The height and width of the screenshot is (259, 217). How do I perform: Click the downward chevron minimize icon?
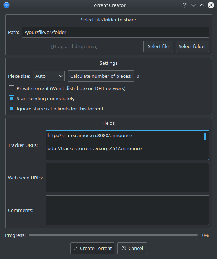pyautogui.click(x=193, y=5)
